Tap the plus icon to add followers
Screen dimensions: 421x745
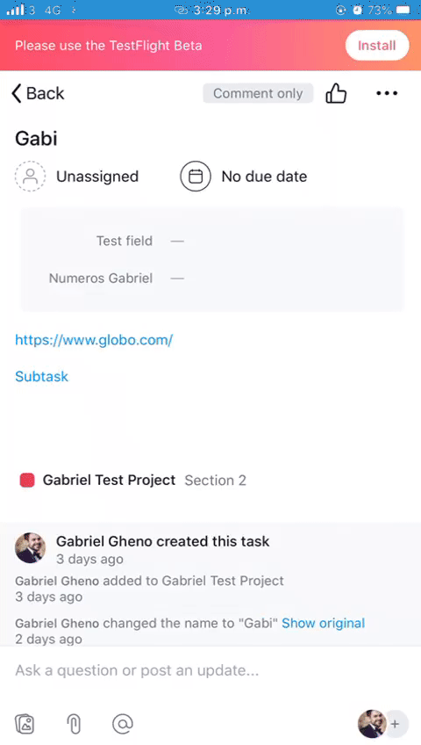[395, 724]
